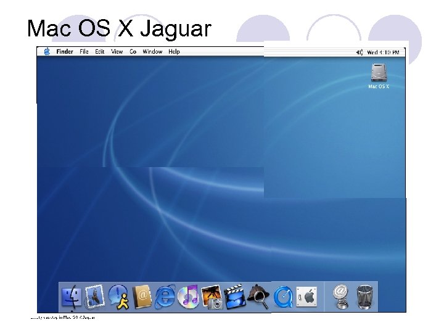The image size is (444, 333).
Task: Open iChat from the Dock
Action: [x=118, y=297]
